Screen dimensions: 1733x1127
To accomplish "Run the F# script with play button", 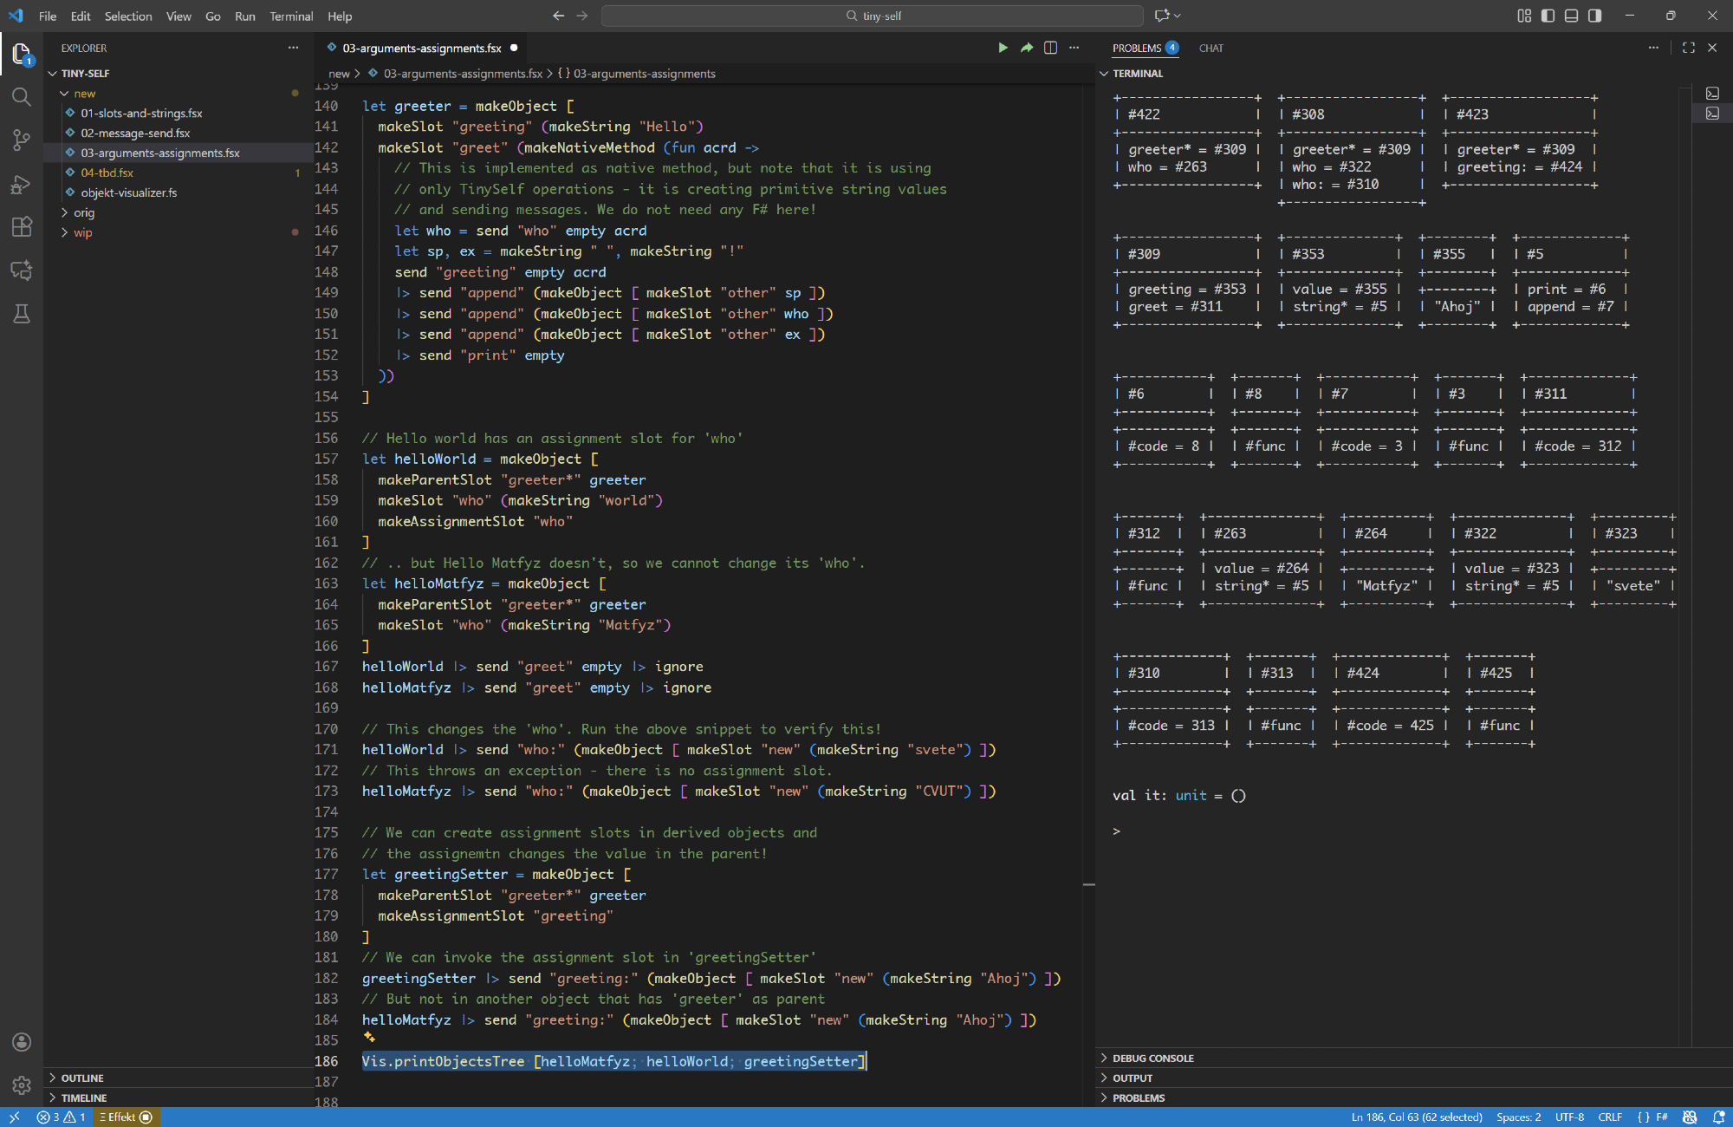I will [x=1003, y=48].
